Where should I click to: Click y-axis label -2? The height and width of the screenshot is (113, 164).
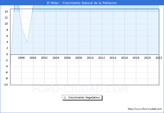point(7,61)
